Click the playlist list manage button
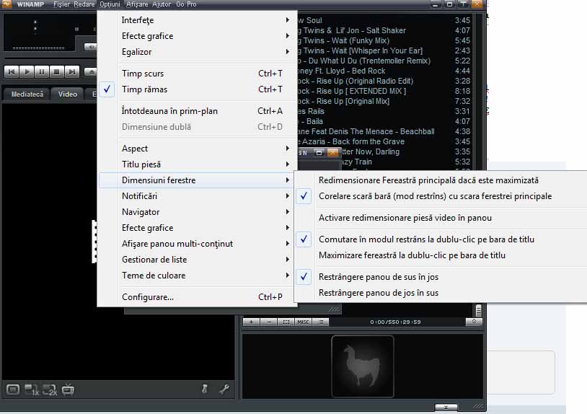Screen dimensions: 587x414 [320, 322]
